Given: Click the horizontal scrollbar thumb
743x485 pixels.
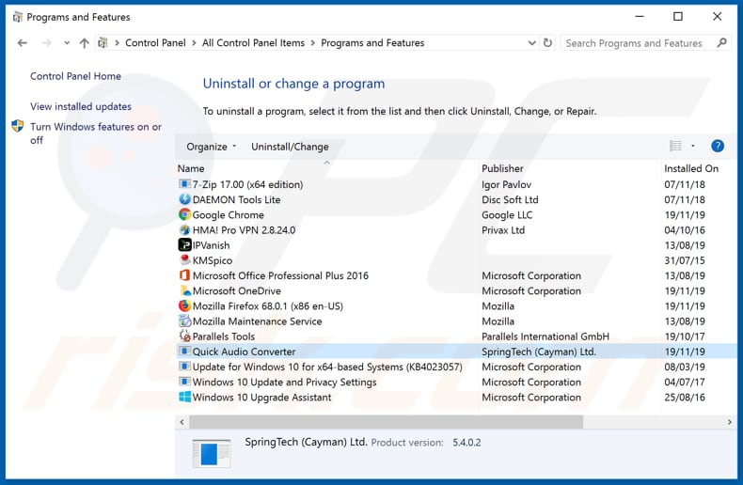Looking at the screenshot, I should click(387, 421).
